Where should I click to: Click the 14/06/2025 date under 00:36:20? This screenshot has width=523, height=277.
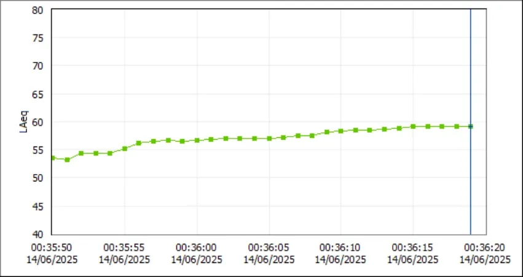pyautogui.click(x=485, y=259)
